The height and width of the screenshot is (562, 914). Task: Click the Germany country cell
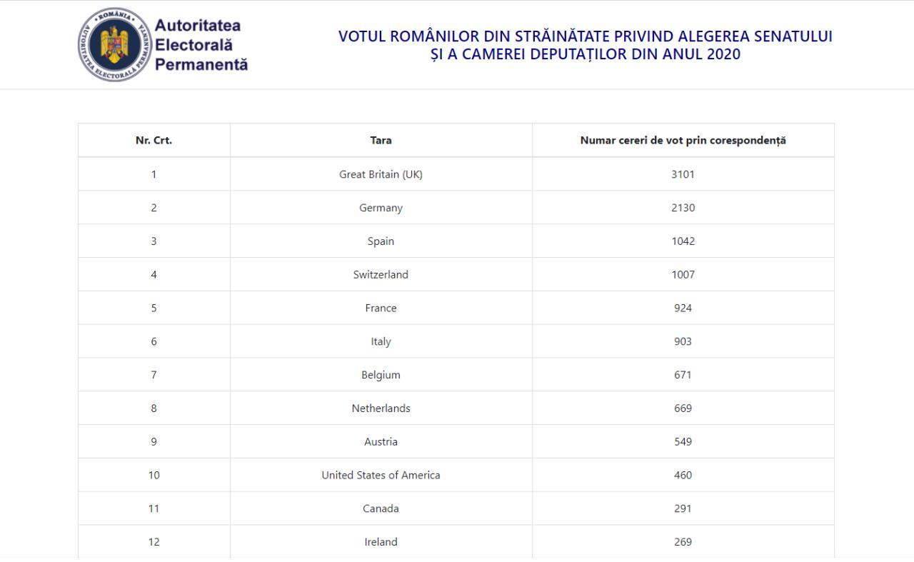[x=381, y=208]
